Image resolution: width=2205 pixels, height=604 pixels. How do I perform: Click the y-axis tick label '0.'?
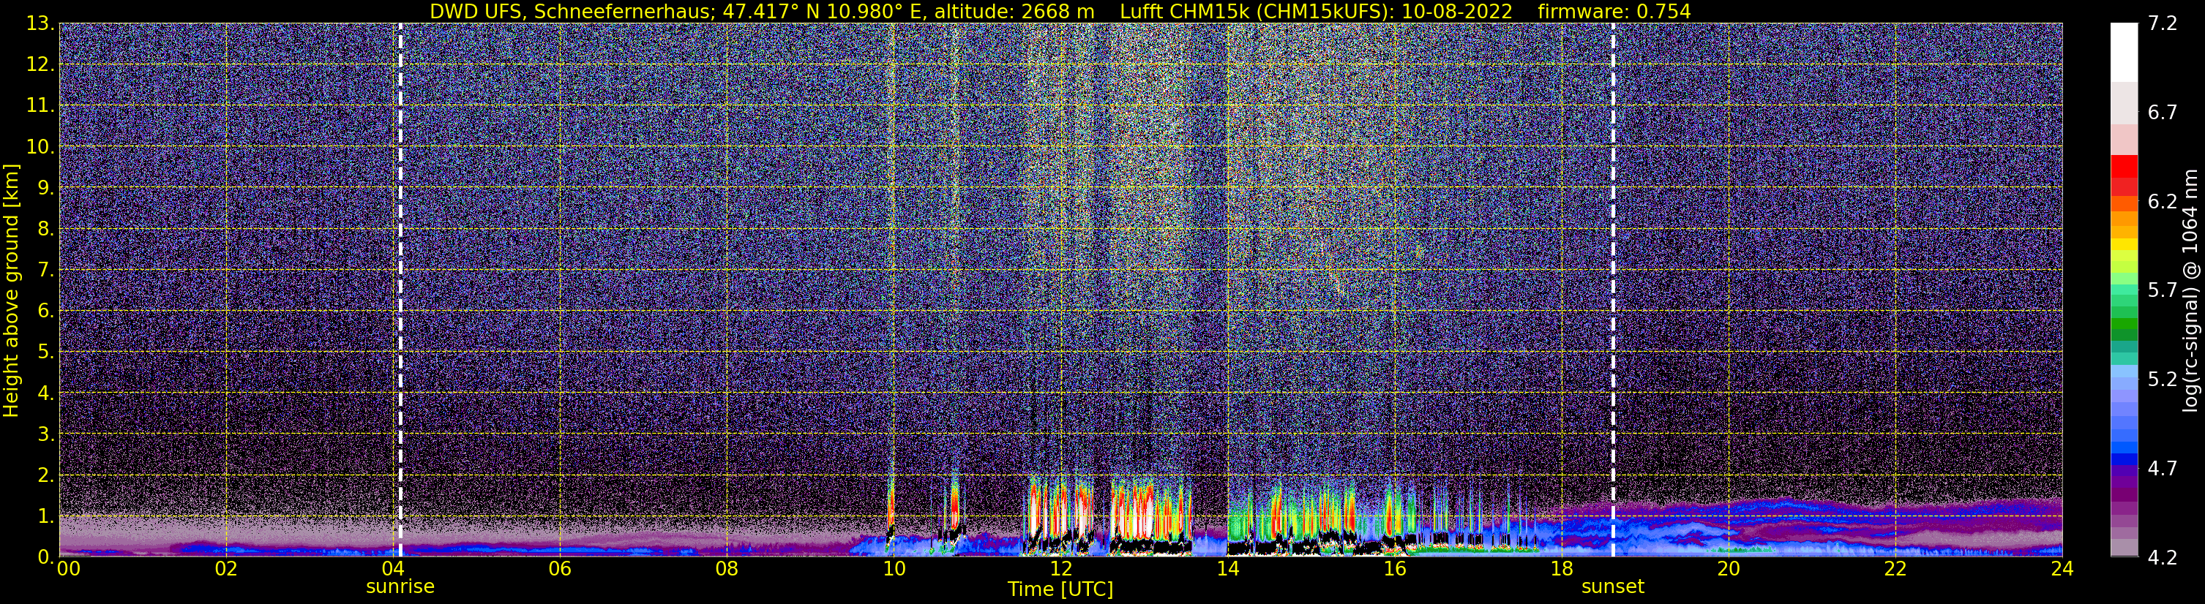coord(45,557)
